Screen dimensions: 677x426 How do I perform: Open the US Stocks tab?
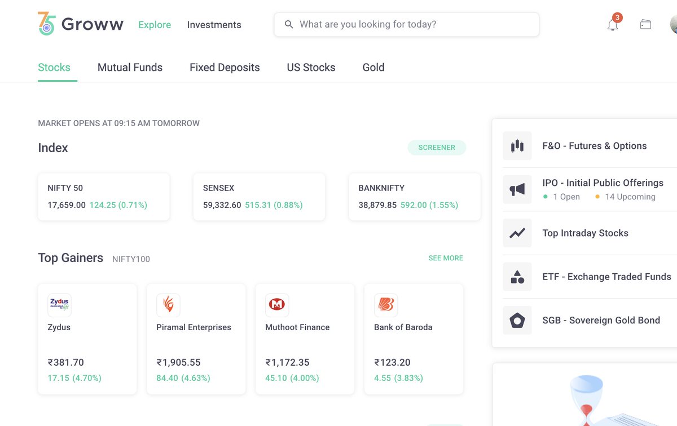click(311, 68)
